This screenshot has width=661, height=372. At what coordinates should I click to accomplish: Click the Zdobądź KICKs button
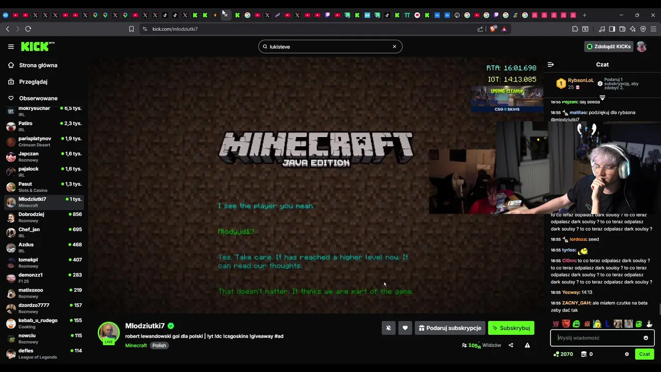coord(608,47)
